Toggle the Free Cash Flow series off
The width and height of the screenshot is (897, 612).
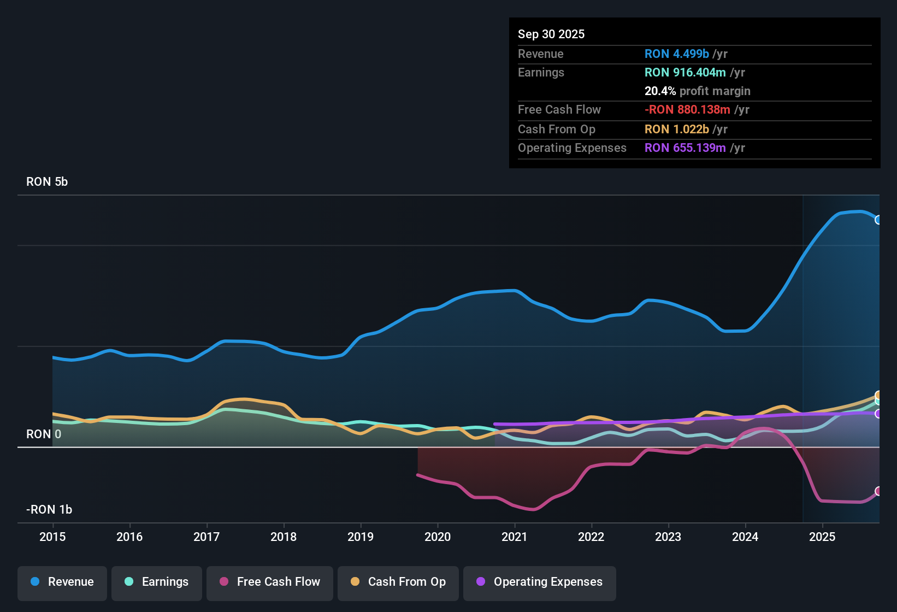pos(269,582)
